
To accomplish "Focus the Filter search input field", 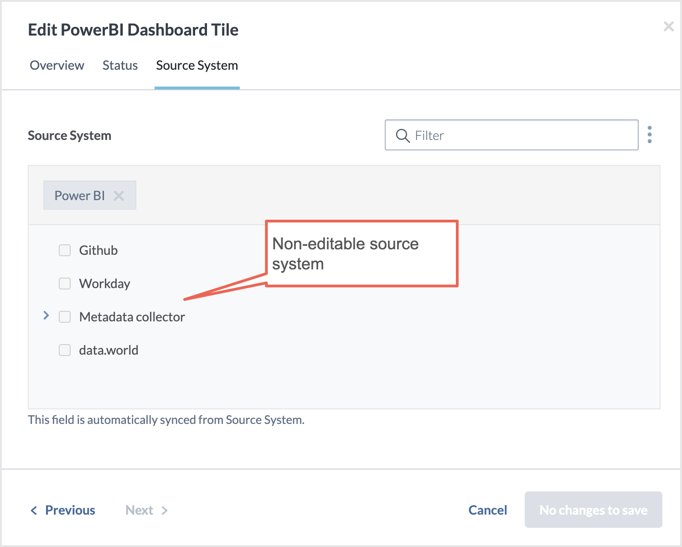I will pos(511,135).
